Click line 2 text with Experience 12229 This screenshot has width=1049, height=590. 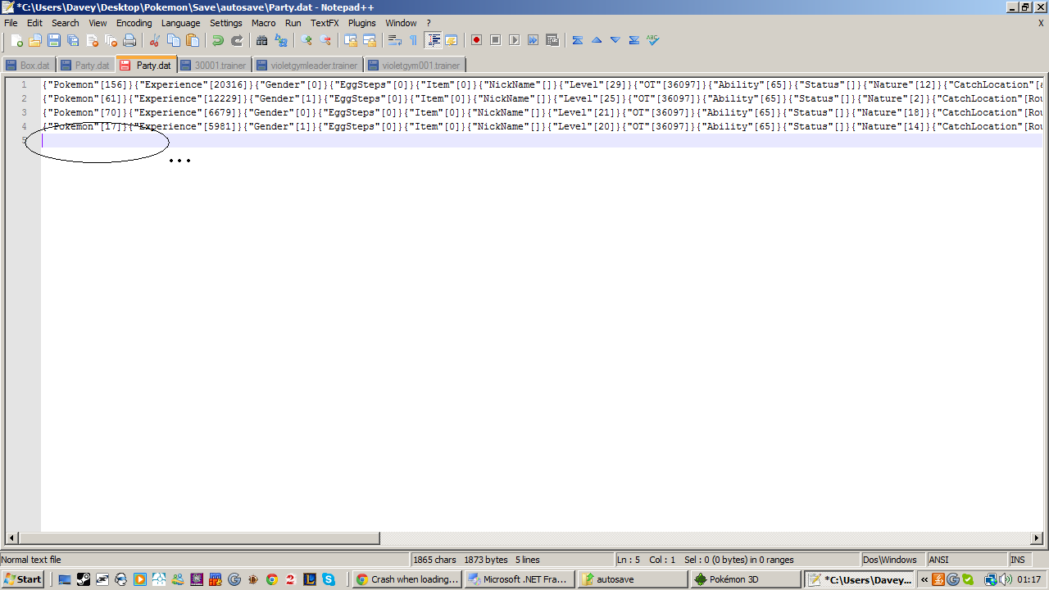click(x=543, y=98)
